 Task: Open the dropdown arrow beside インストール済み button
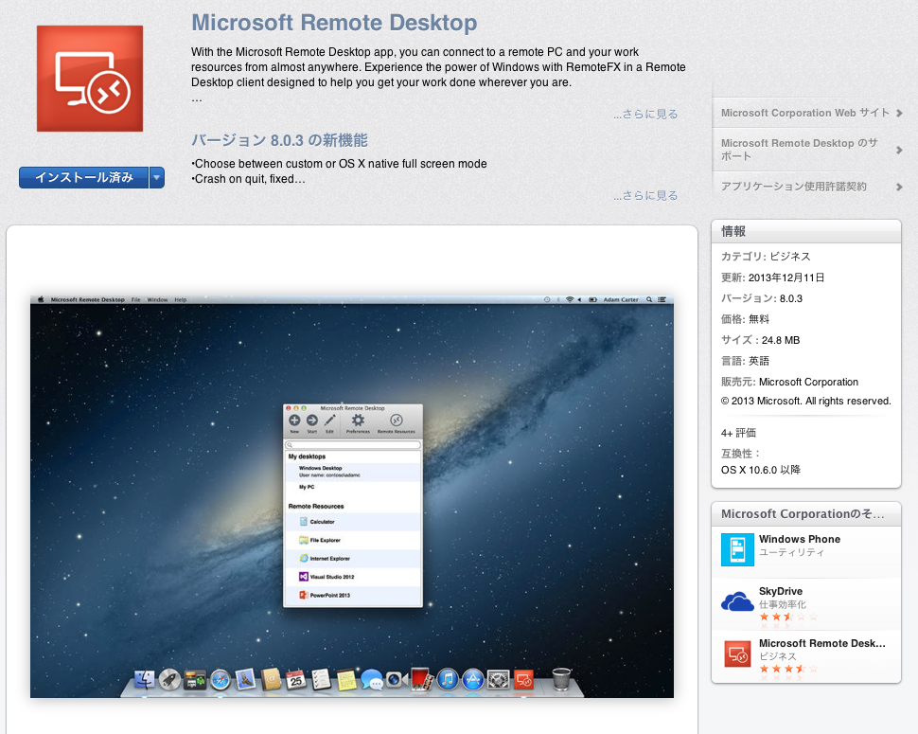pyautogui.click(x=157, y=177)
